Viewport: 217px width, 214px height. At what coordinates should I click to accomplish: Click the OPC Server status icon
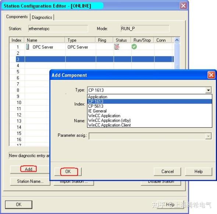(x=117, y=47)
